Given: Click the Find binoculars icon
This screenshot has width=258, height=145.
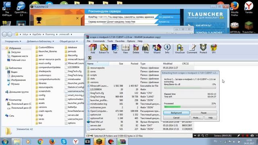Looking at the screenshot, I should (146, 49).
